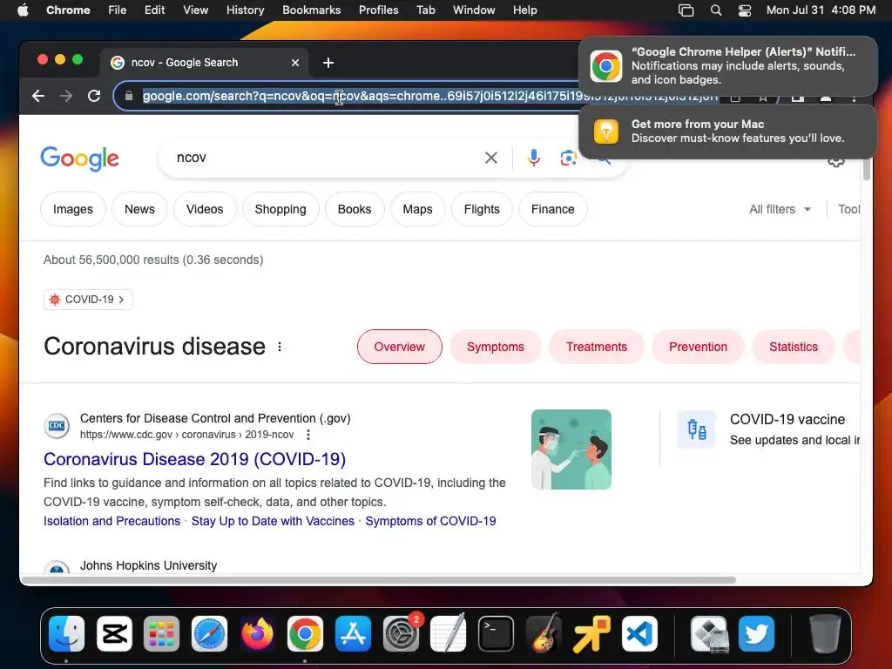Filter results by Images
Viewport: 892px width, 669px height.
[x=73, y=209]
